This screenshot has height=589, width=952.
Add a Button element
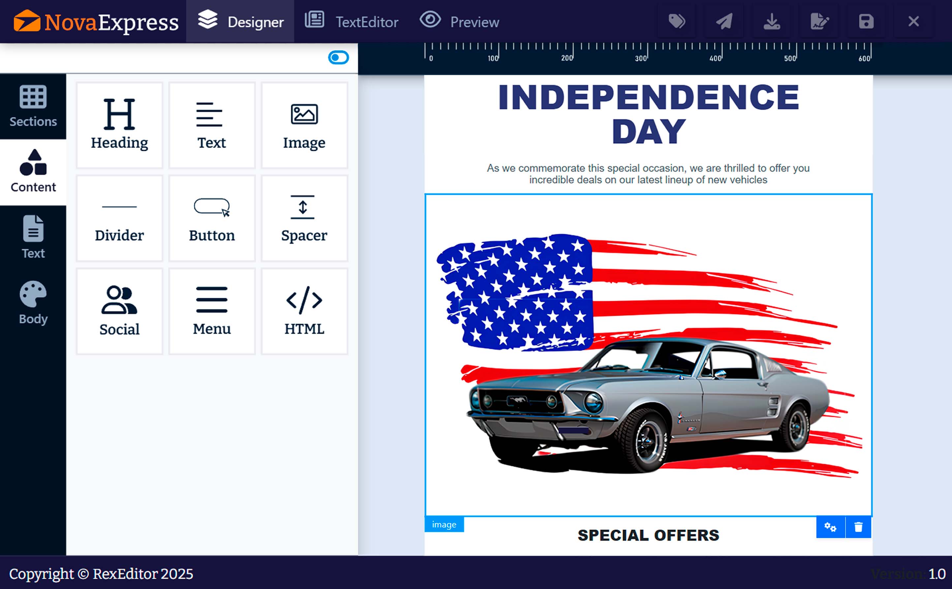(x=212, y=217)
